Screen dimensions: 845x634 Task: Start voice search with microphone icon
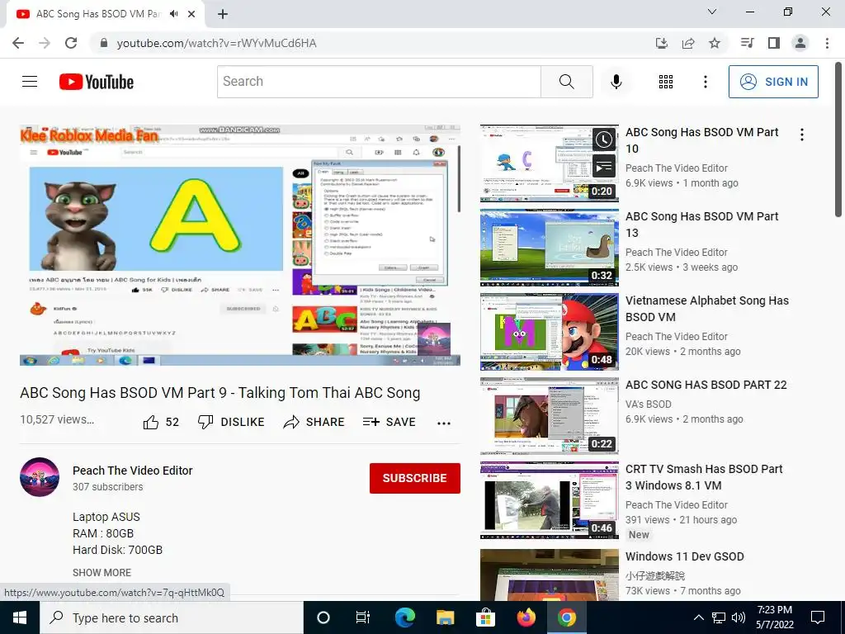[x=616, y=82]
